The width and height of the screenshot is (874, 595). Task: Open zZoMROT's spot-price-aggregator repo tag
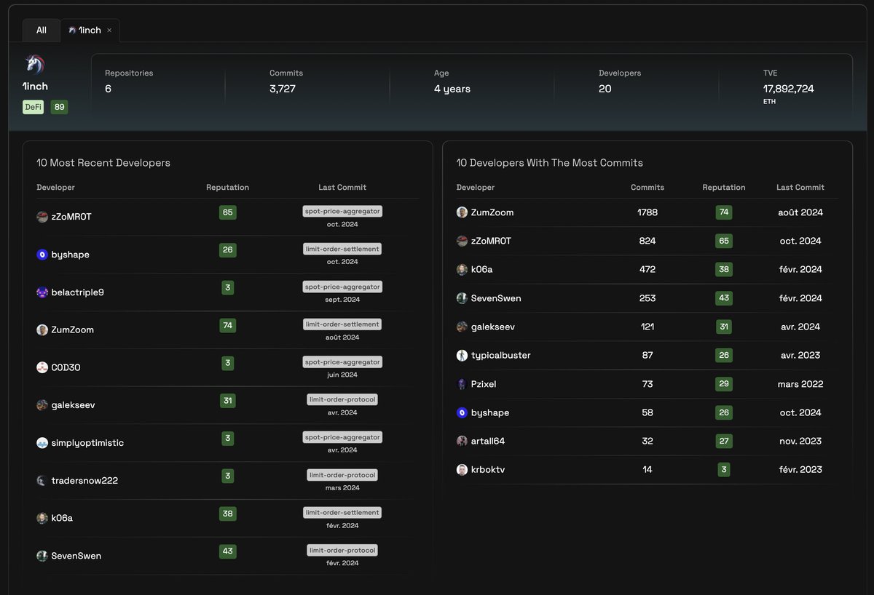pyautogui.click(x=342, y=211)
